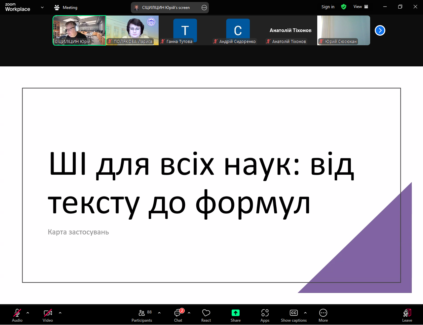Open the Meeting info menu
This screenshot has width=423, height=325.
pos(66,7)
